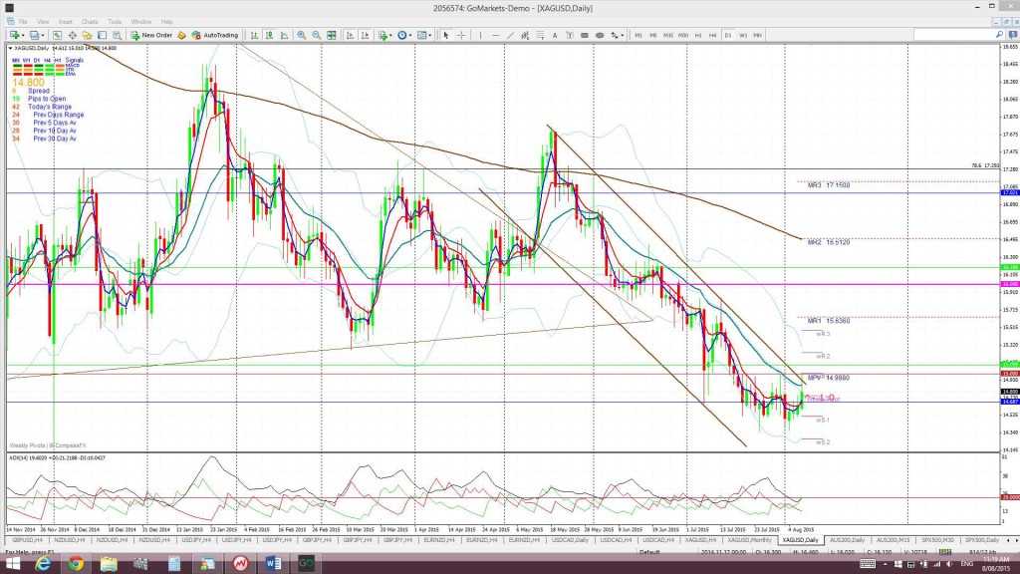Tile windows with the grid icon
The height and width of the screenshot is (574, 1020).
[x=332, y=35]
